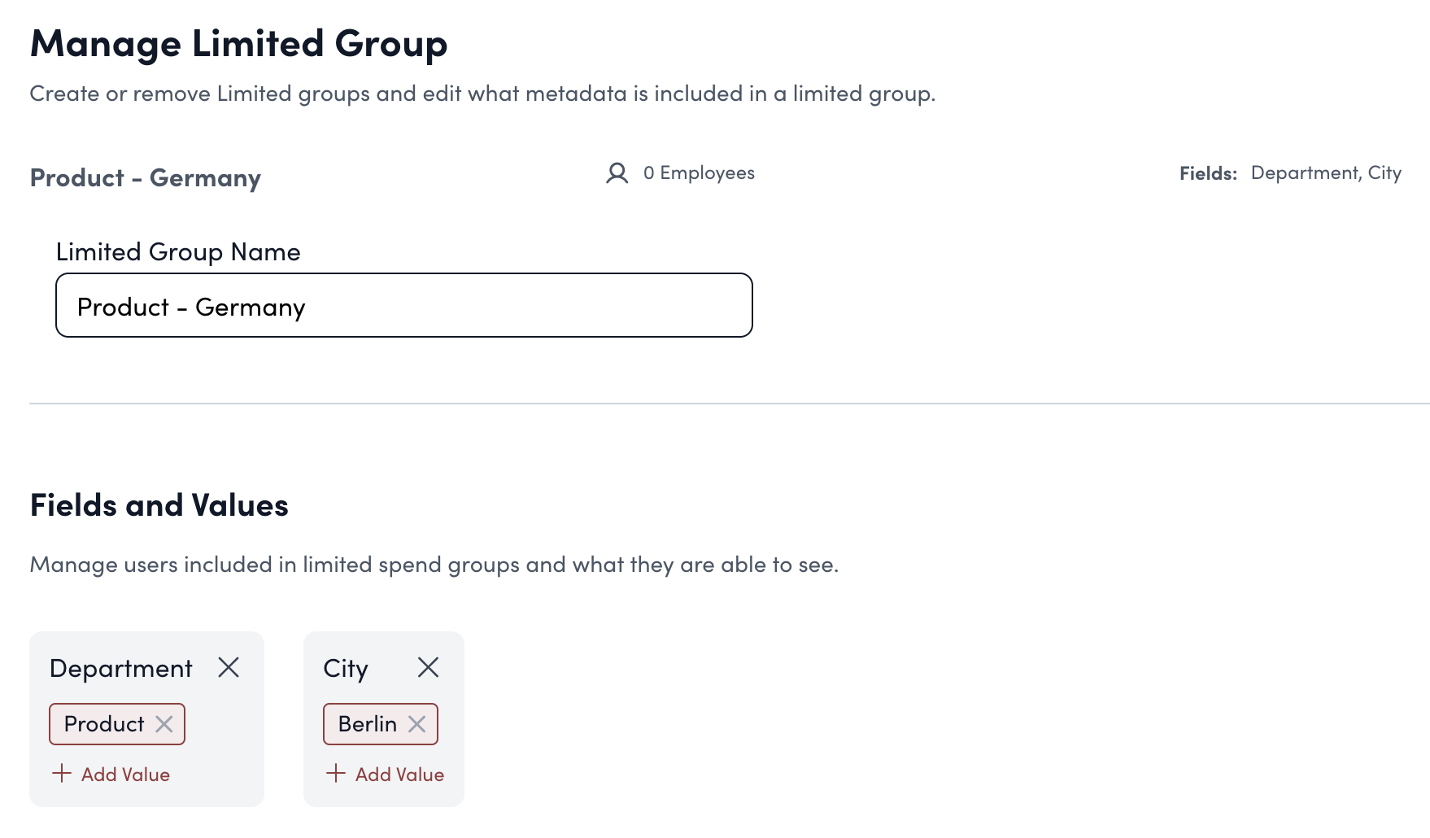The image size is (1430, 838).
Task: Select the Berlin tag text
Action: pyautogui.click(x=368, y=724)
